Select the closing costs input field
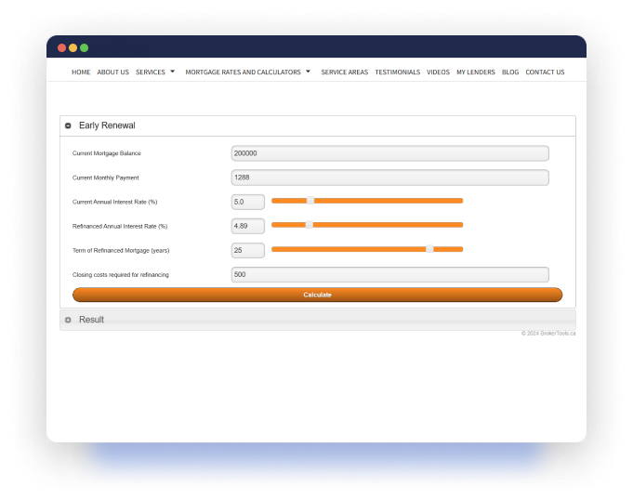 (x=389, y=275)
